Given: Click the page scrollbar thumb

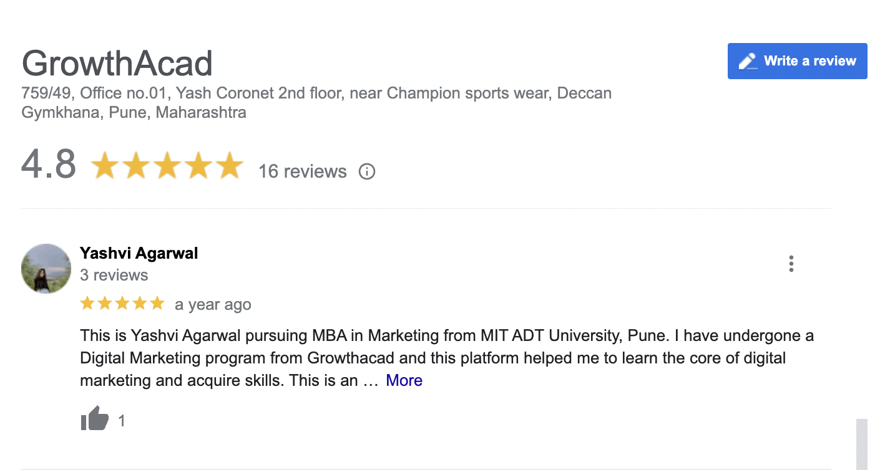Looking at the screenshot, I should tap(861, 443).
